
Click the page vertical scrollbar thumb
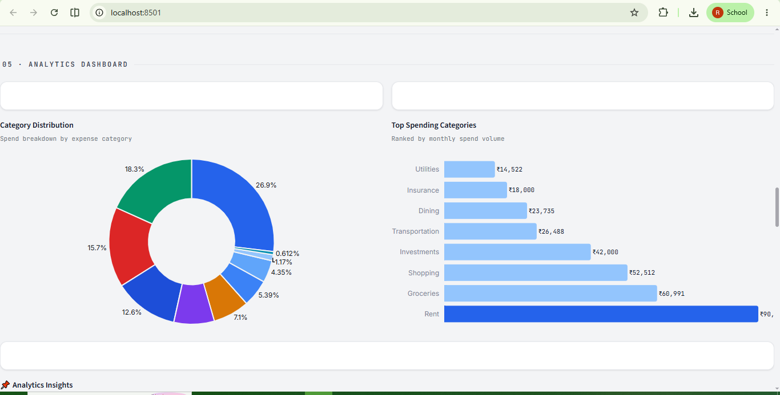point(777,206)
